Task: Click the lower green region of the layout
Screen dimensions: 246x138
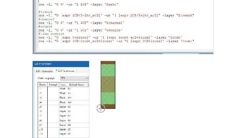Action: click(108, 98)
